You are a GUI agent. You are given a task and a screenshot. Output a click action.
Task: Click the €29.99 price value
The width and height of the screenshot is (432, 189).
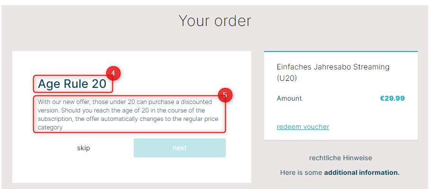click(392, 98)
